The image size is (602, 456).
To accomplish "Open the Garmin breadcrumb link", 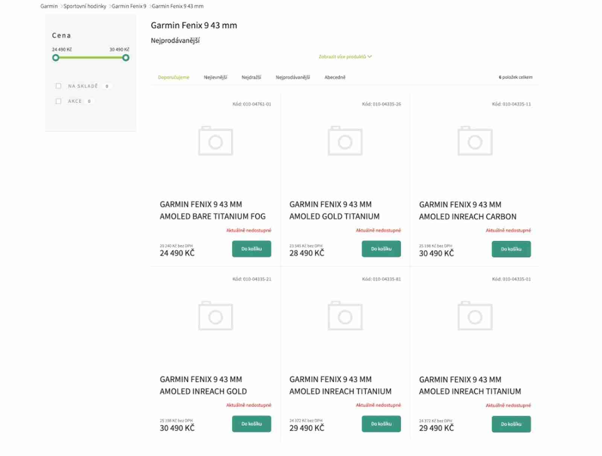I will point(49,6).
